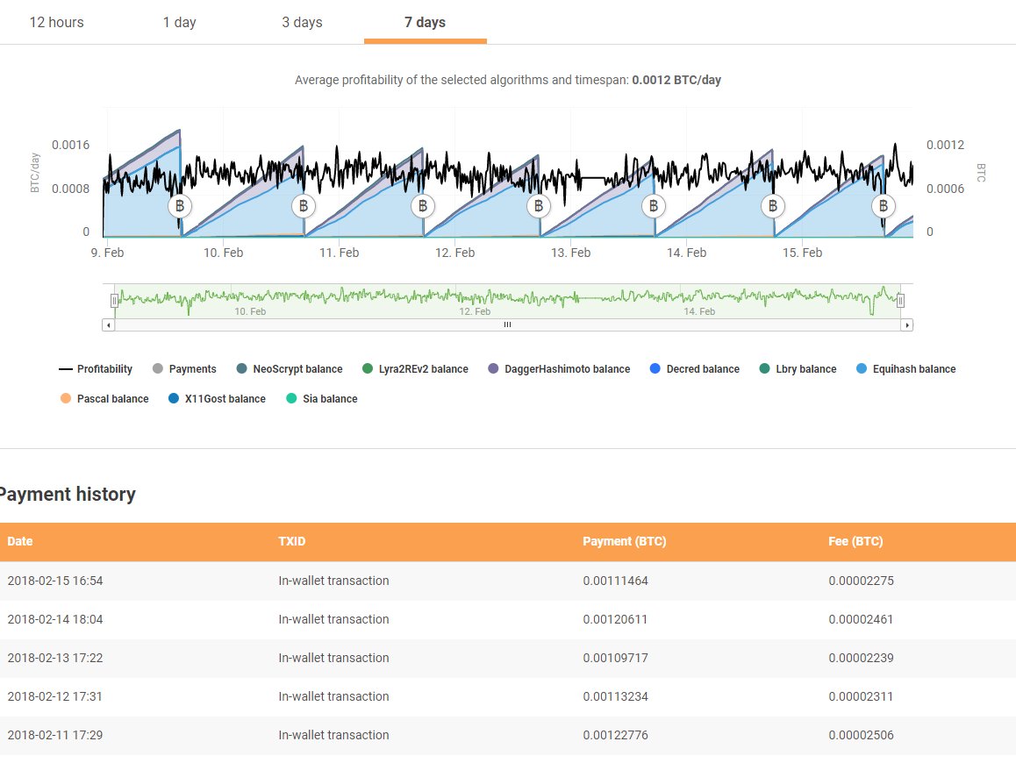Click payment amount 0.00109717
This screenshot has width=1016, height=763.
pos(615,658)
